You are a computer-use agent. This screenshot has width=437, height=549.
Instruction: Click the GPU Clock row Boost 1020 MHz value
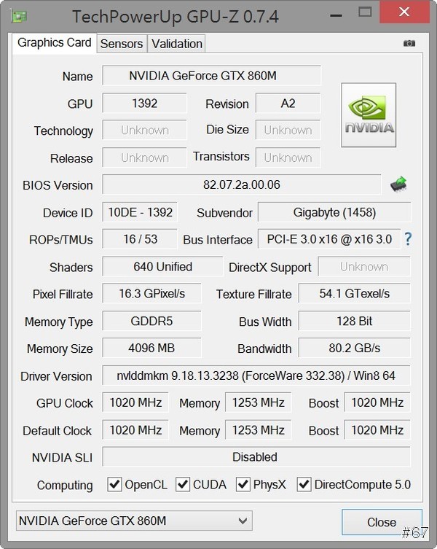(377, 402)
